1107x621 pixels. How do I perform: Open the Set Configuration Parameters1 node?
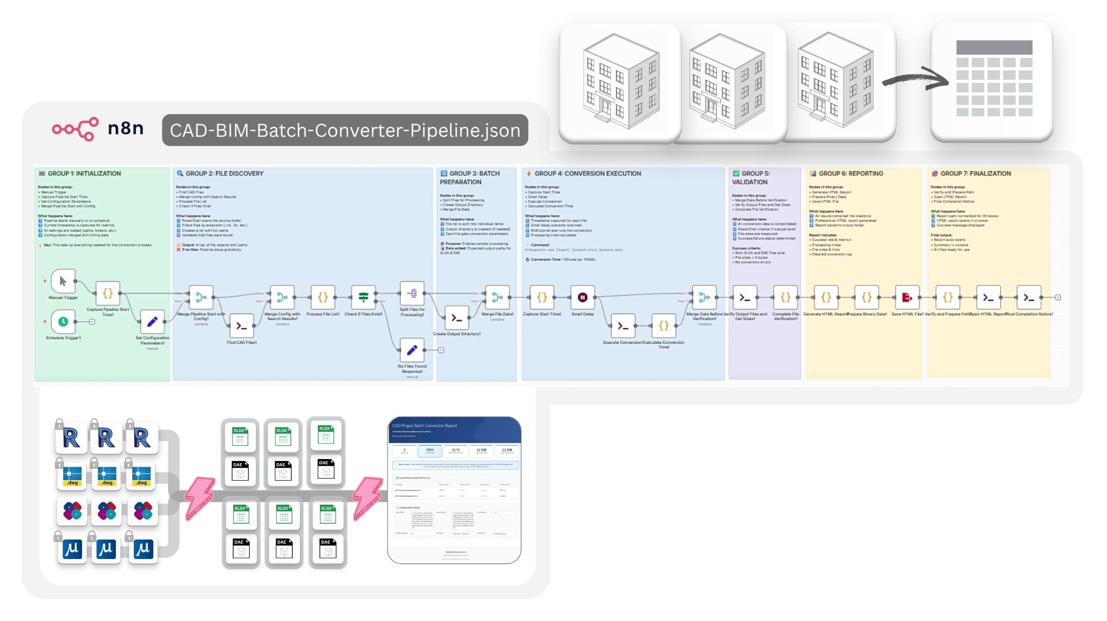[152, 322]
